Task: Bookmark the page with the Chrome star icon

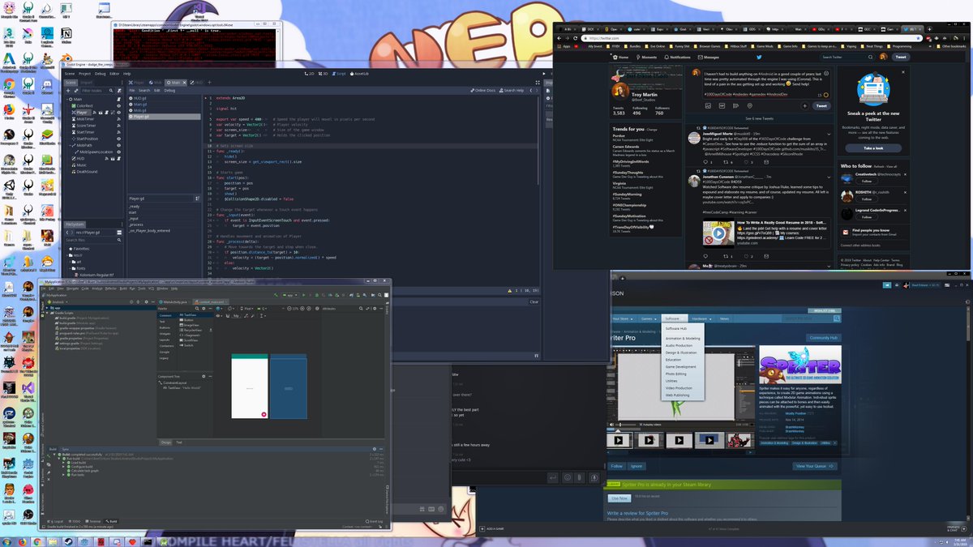Action: tap(916, 38)
